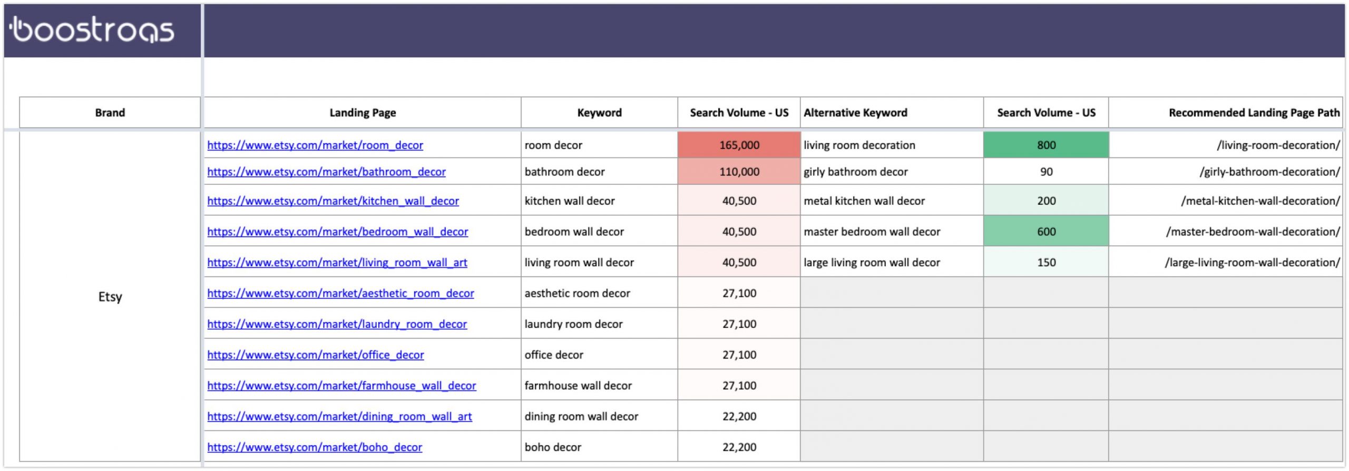Select the /girly-bathroom-decoration/ path cell
1349x471 pixels.
point(1226,172)
